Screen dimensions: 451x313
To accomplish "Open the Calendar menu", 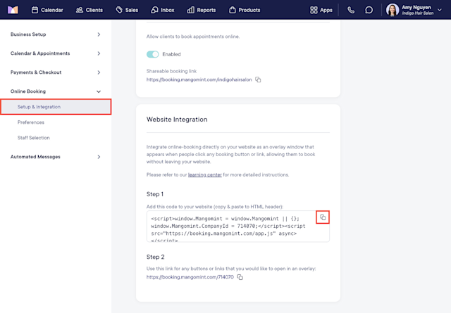I will pyautogui.click(x=47, y=10).
